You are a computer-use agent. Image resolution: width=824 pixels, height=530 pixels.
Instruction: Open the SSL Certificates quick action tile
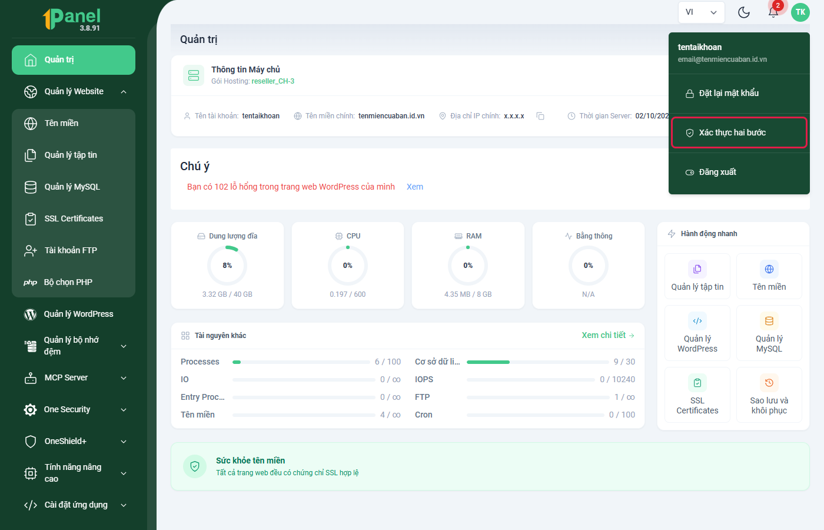tap(697, 395)
